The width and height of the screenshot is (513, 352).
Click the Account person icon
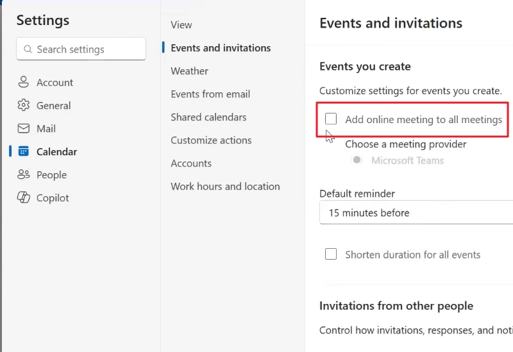[x=23, y=82]
